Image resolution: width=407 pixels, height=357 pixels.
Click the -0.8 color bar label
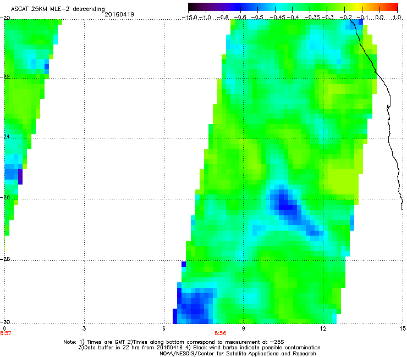coord(222,18)
